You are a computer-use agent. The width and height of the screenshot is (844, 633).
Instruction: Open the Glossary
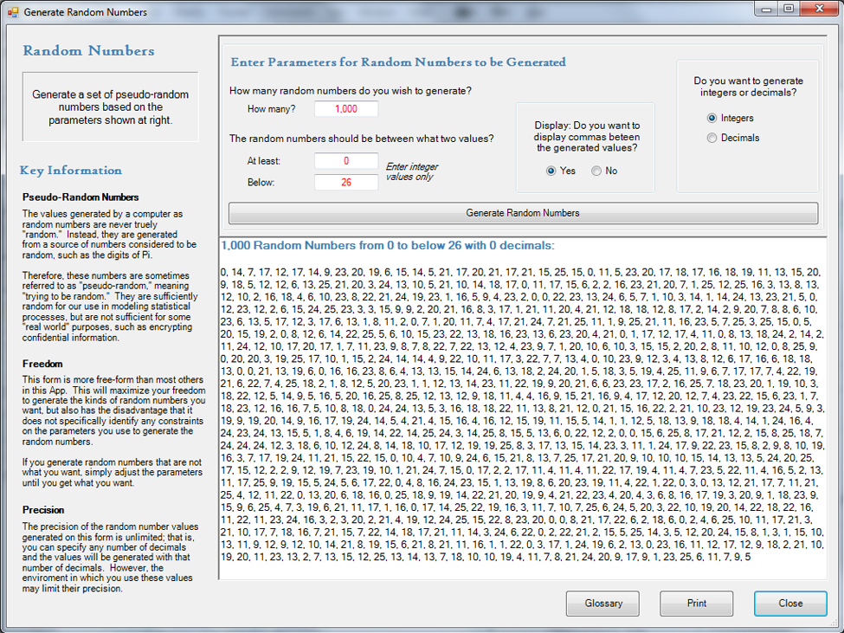[602, 604]
